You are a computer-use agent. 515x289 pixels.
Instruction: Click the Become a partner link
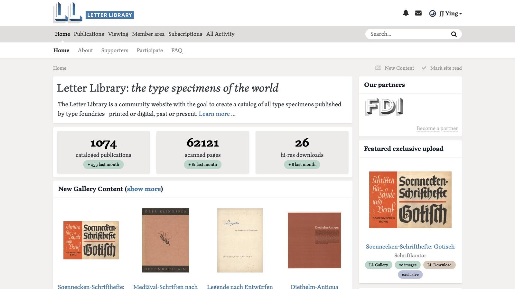437,128
